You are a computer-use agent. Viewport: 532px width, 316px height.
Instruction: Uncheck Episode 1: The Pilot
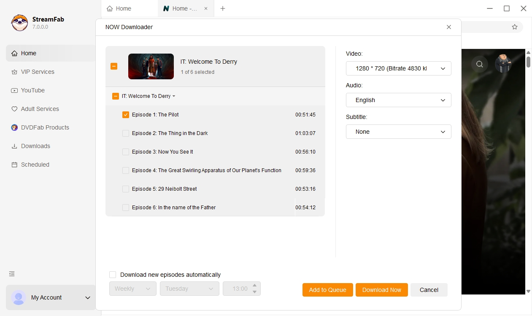tap(126, 115)
